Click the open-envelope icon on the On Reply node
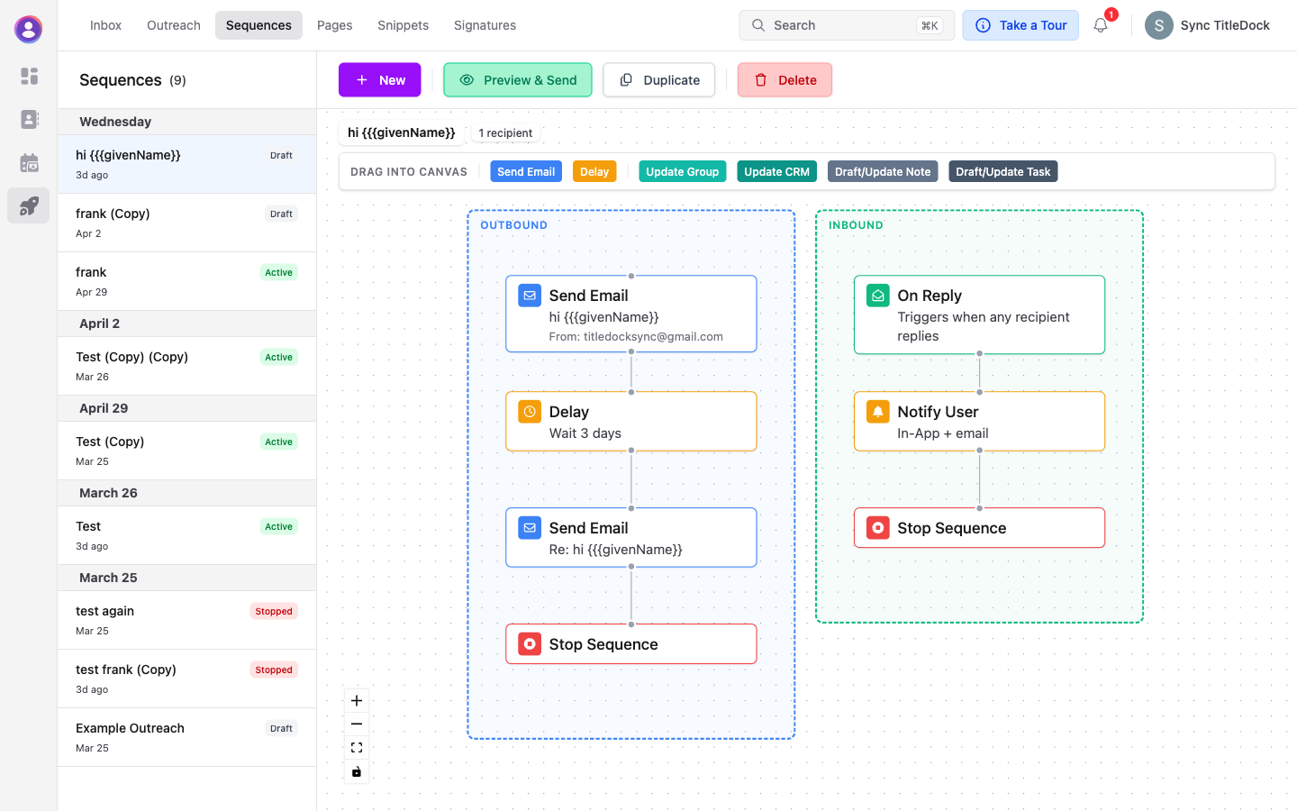Screen dimensions: 1297x811 (x=878, y=296)
